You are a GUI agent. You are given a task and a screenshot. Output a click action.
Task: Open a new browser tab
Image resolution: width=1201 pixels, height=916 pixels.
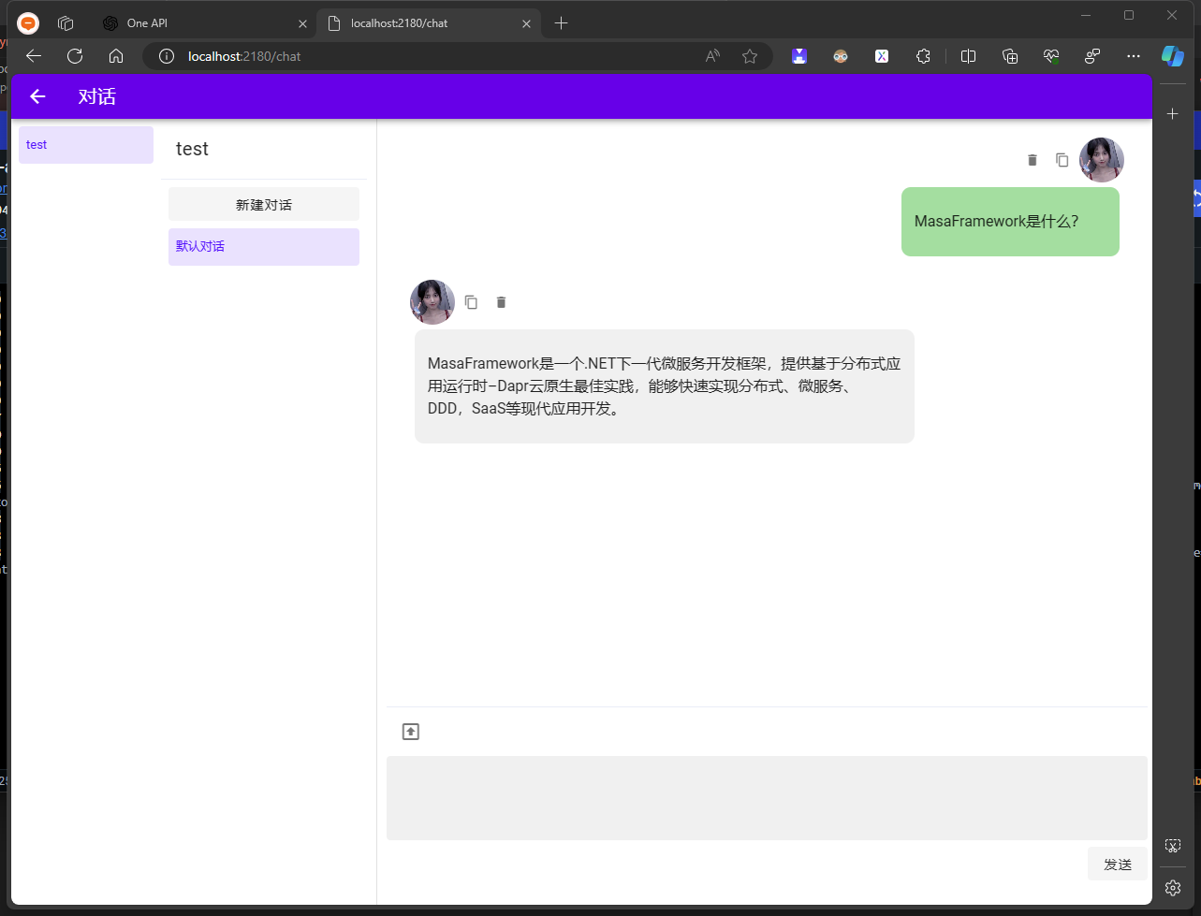pos(561,23)
